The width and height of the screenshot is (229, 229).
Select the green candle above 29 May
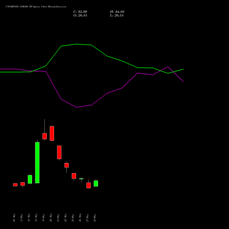pos(96,184)
